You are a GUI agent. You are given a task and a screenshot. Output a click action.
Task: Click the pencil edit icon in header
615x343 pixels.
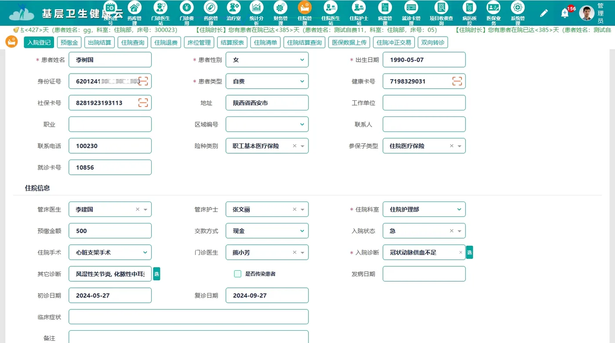pyautogui.click(x=544, y=13)
